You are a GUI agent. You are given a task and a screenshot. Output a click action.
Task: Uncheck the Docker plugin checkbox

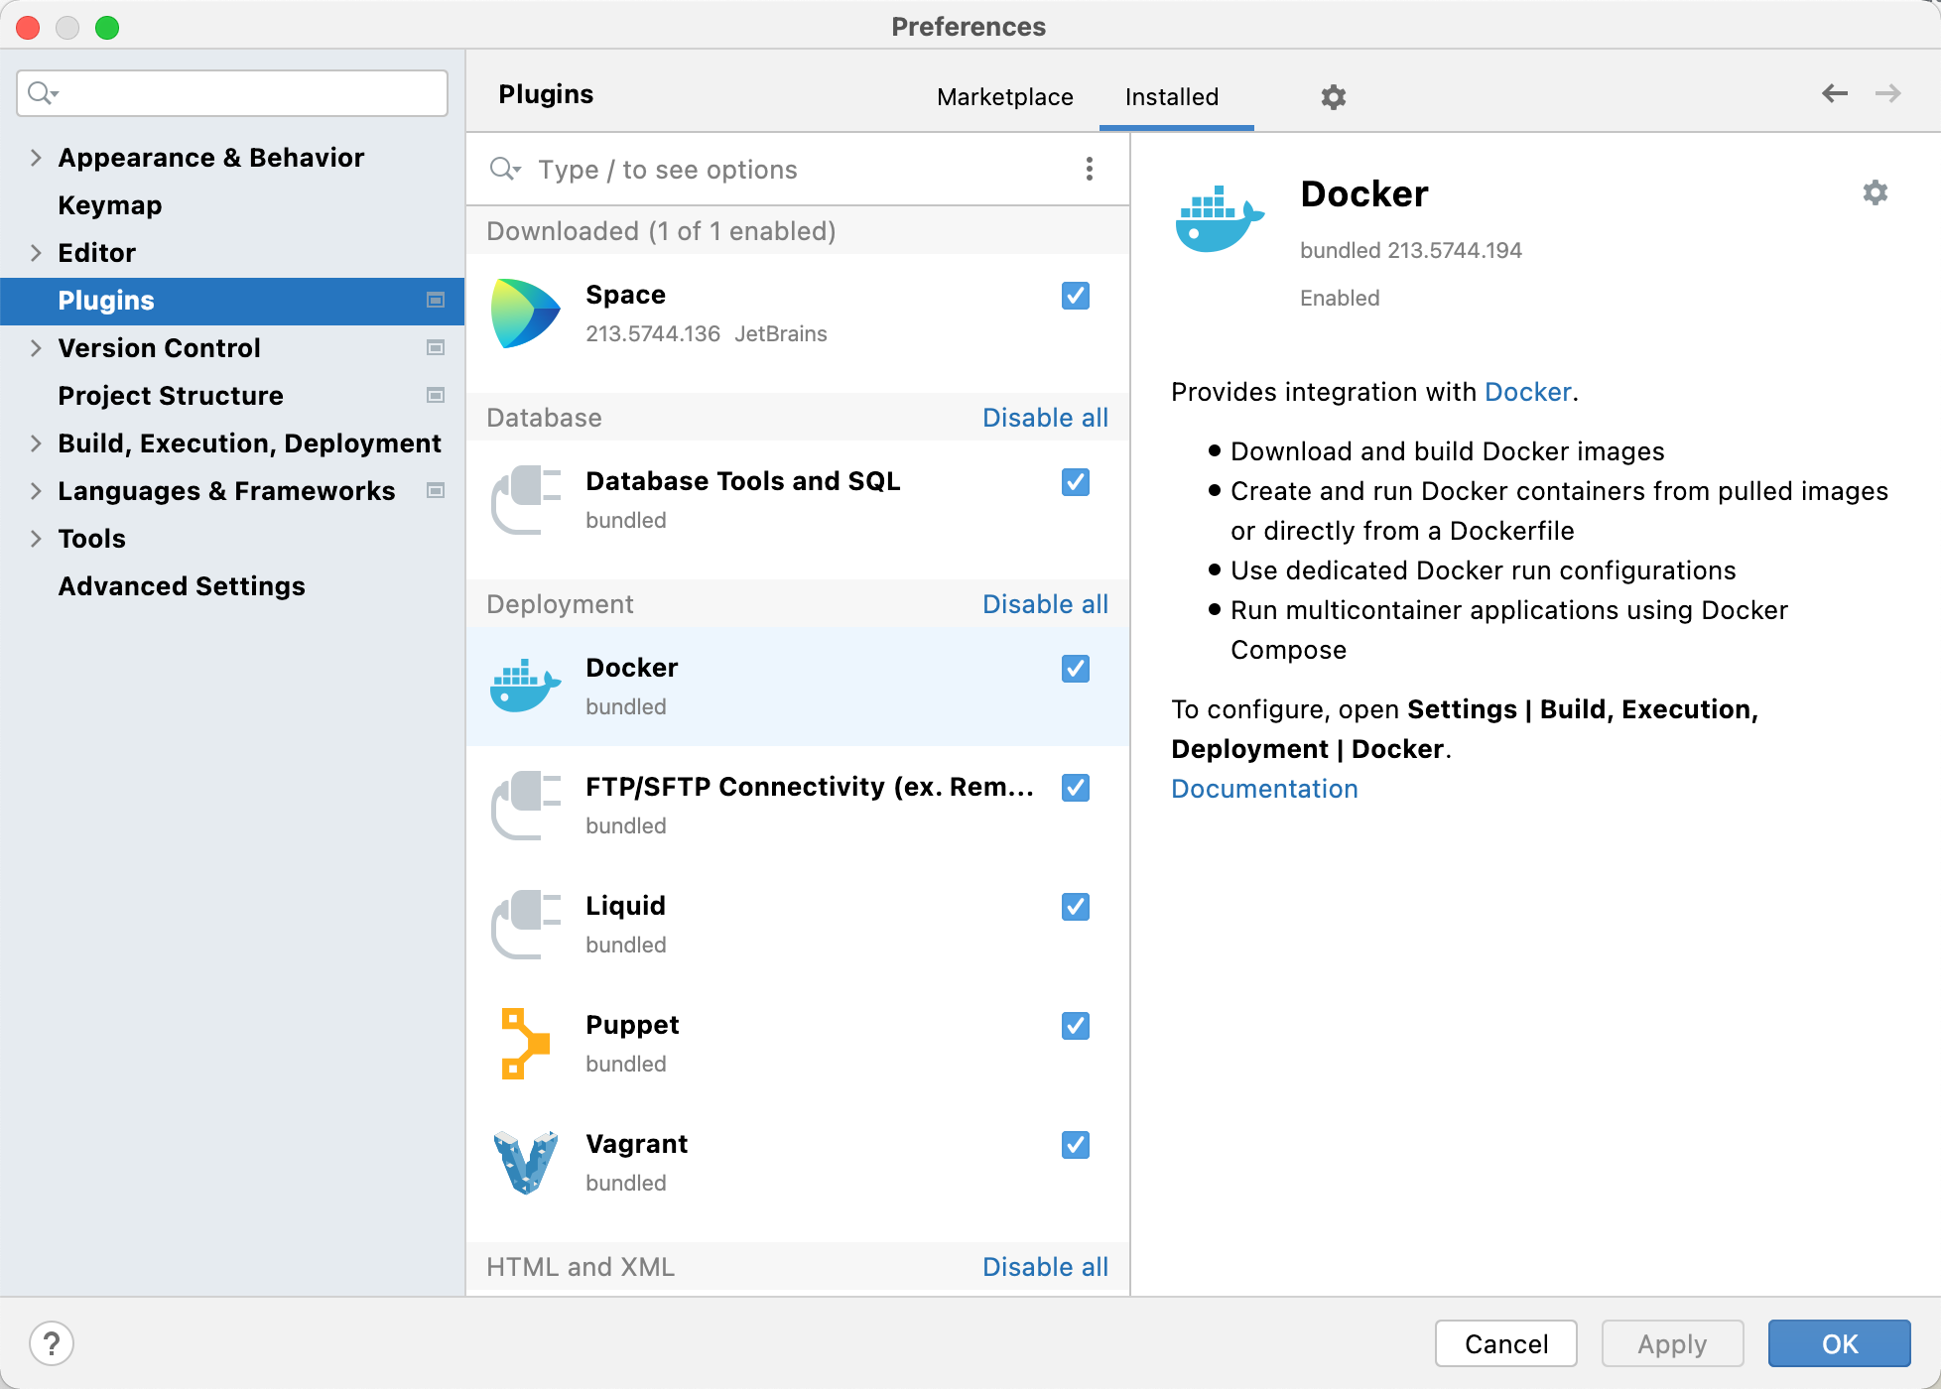(x=1075, y=669)
